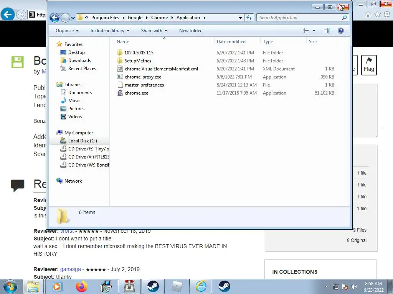Viewport: 393px width, 294px height.
Task: Open the view options dropdown arrow
Action: pyautogui.click(x=314, y=31)
